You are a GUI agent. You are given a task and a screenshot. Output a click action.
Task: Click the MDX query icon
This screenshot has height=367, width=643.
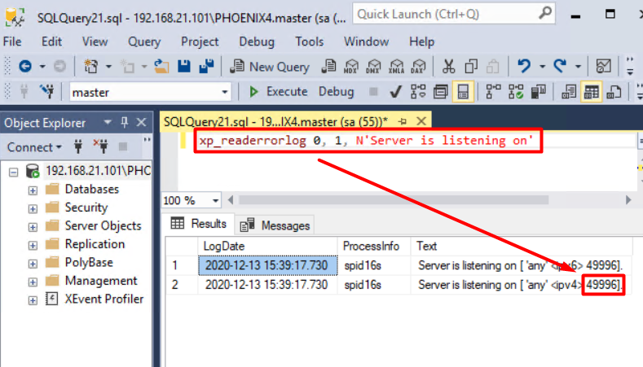(x=351, y=67)
